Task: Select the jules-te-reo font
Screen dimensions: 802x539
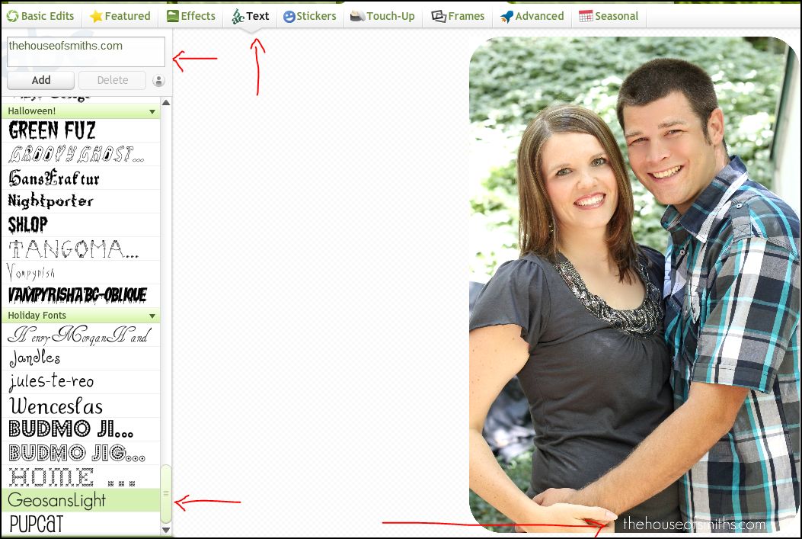Action: pos(81,382)
